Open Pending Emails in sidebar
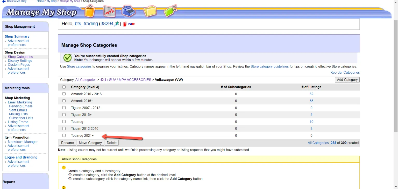Viewport: 398px width, 189px height. tap(21, 106)
